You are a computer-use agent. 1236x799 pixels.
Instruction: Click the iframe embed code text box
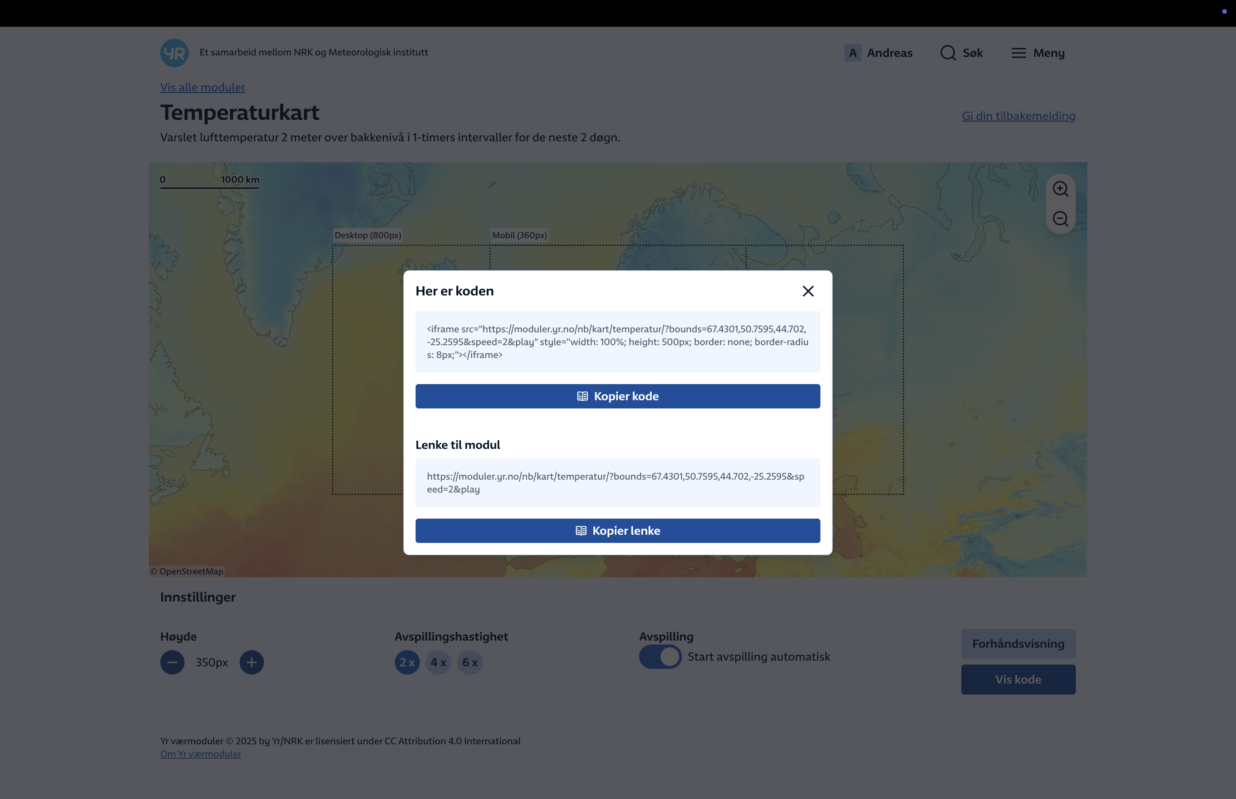[x=617, y=342]
